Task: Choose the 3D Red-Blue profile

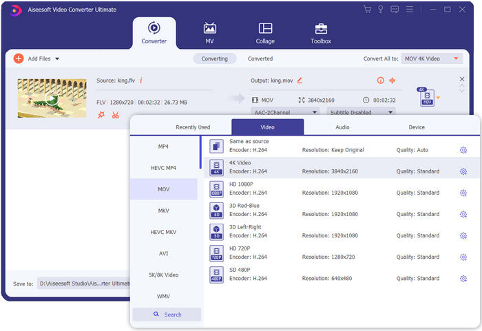Action: pos(342,210)
